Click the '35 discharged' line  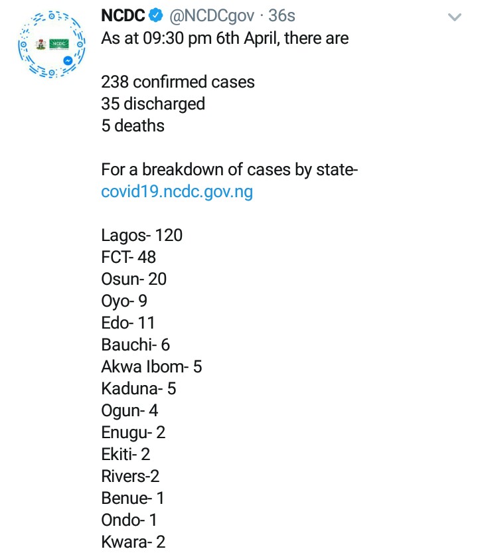tap(153, 104)
